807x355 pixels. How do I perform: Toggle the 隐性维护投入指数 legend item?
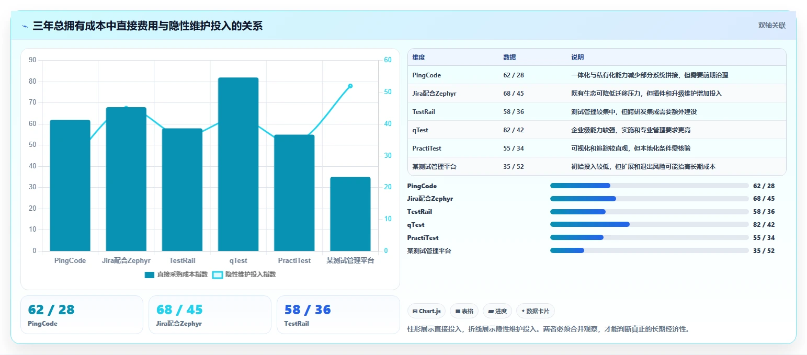point(244,274)
